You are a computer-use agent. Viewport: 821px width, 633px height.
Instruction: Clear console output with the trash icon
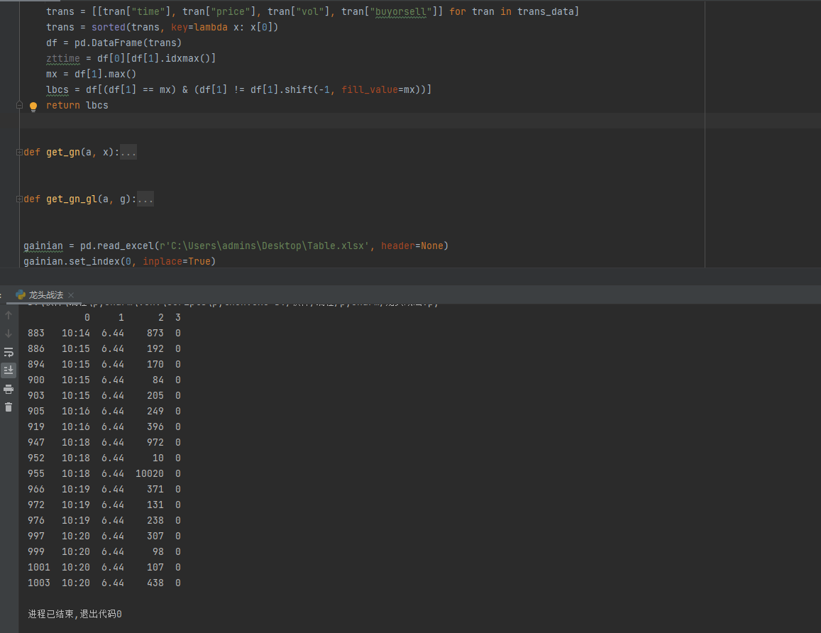point(9,407)
